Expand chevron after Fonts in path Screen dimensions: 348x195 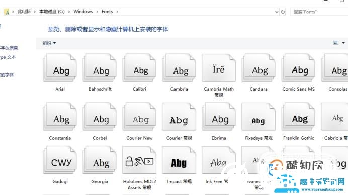[117, 12]
